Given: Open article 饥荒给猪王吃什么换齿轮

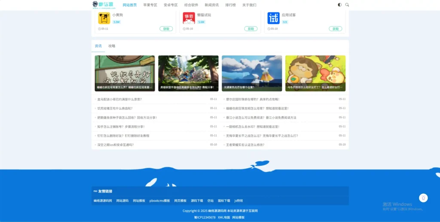Looking at the screenshot, I should click(115, 108).
